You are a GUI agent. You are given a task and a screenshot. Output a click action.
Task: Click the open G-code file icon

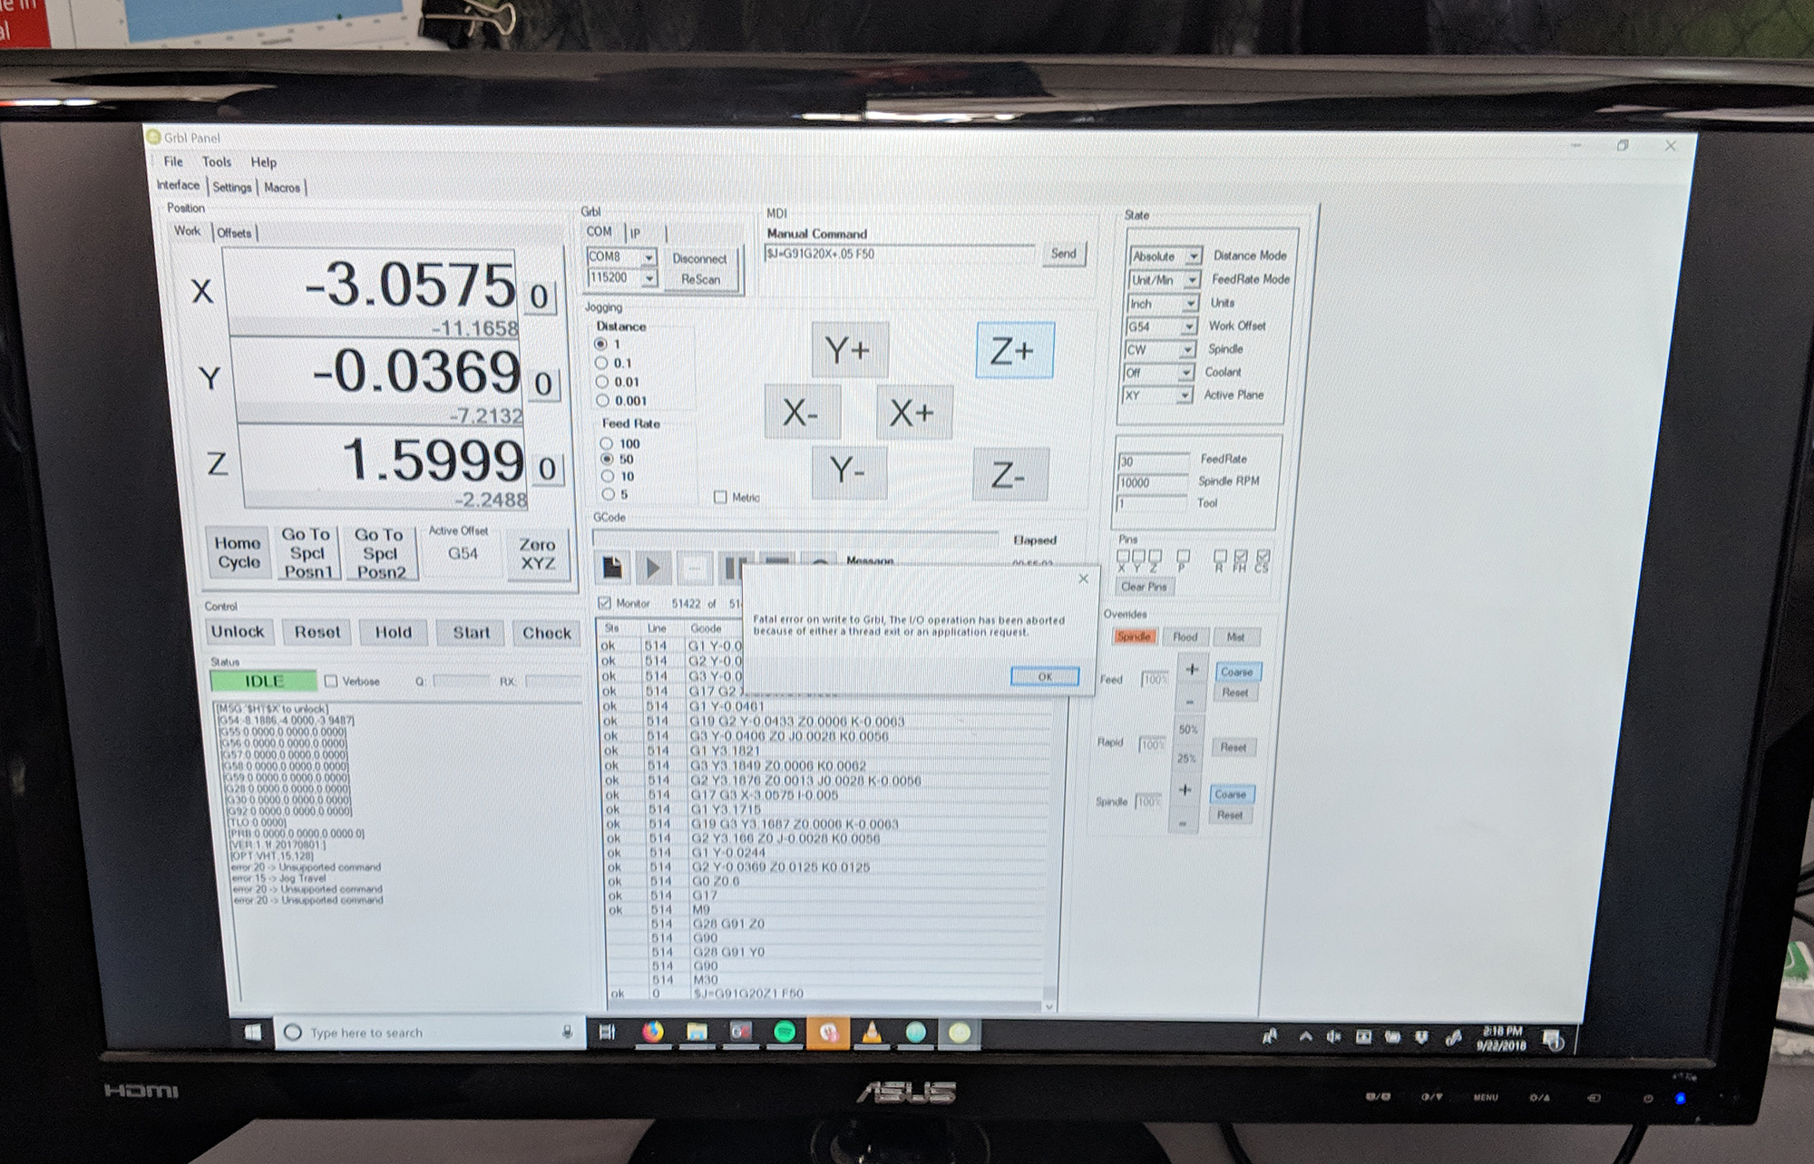pos(613,568)
